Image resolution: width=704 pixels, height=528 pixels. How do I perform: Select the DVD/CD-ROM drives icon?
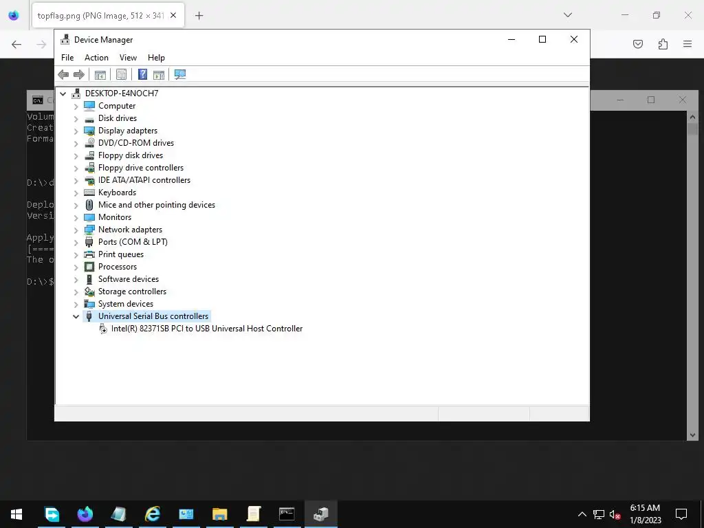click(x=89, y=143)
